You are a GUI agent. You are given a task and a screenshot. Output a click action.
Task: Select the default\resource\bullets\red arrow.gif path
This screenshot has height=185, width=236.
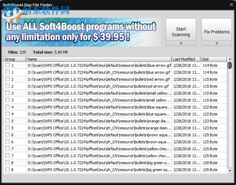pyautogui.click(x=99, y=79)
